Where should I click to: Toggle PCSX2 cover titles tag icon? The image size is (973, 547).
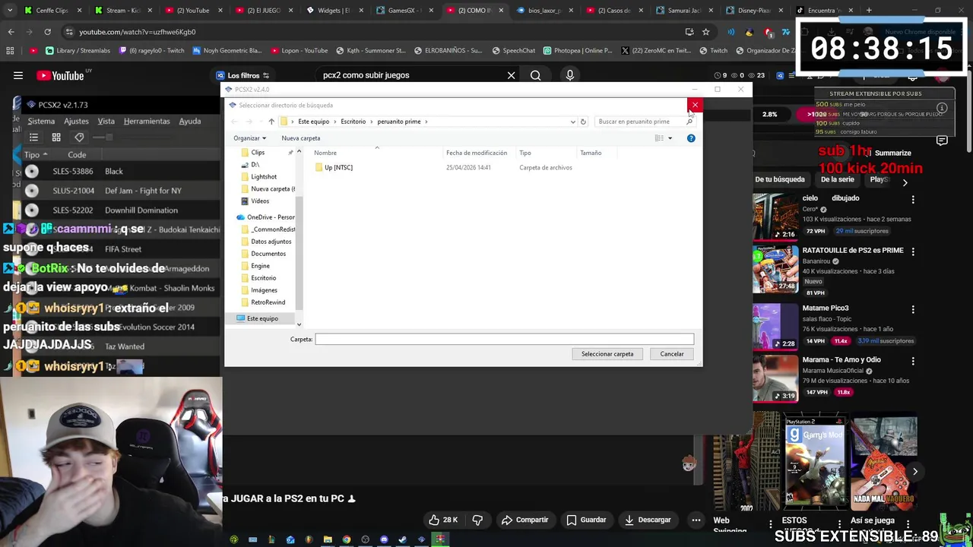(x=79, y=138)
